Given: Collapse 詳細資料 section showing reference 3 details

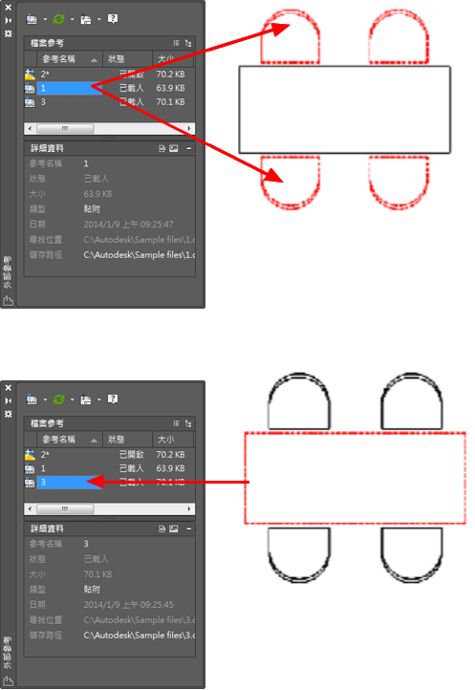Looking at the screenshot, I should pyautogui.click(x=189, y=528).
